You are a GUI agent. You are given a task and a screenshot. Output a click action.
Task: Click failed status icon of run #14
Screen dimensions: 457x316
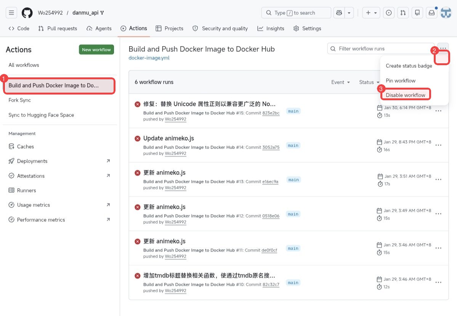click(x=138, y=138)
